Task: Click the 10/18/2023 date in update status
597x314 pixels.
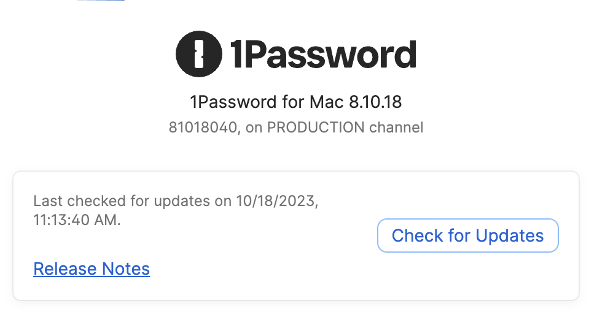Action: pyautogui.click(x=276, y=201)
